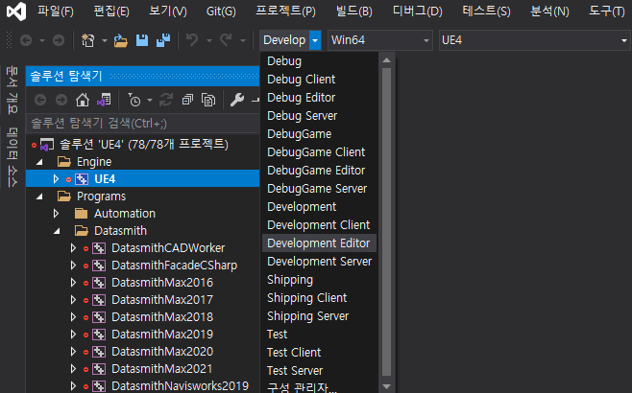
Task: Collapse the Engine folder node
Action: pyautogui.click(x=39, y=162)
